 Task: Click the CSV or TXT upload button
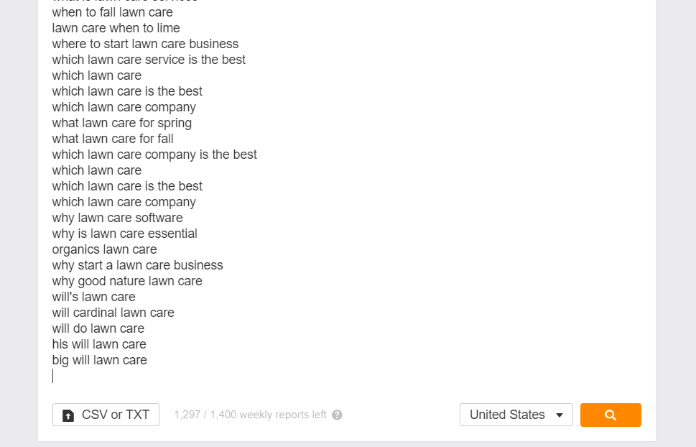coord(106,415)
